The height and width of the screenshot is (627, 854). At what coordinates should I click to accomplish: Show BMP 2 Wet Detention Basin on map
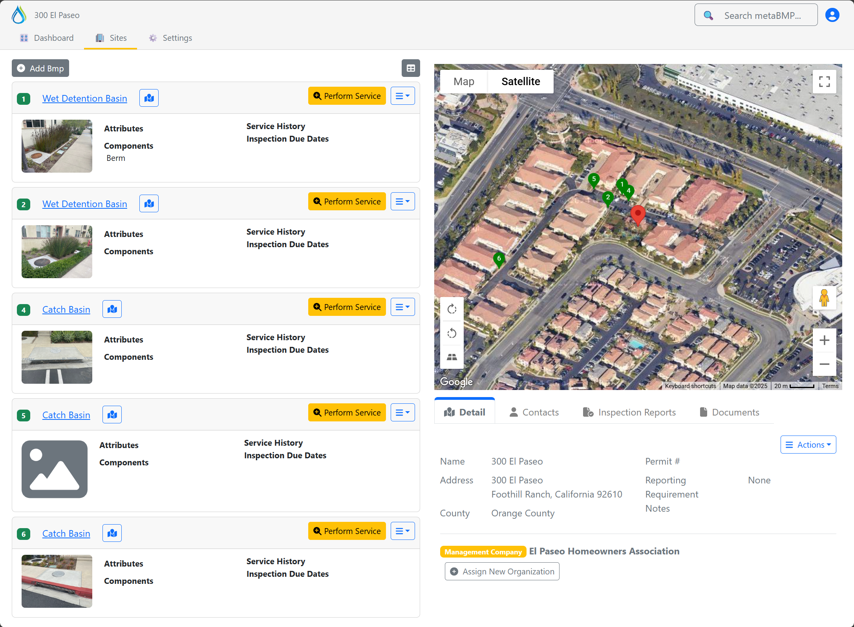pyautogui.click(x=149, y=204)
